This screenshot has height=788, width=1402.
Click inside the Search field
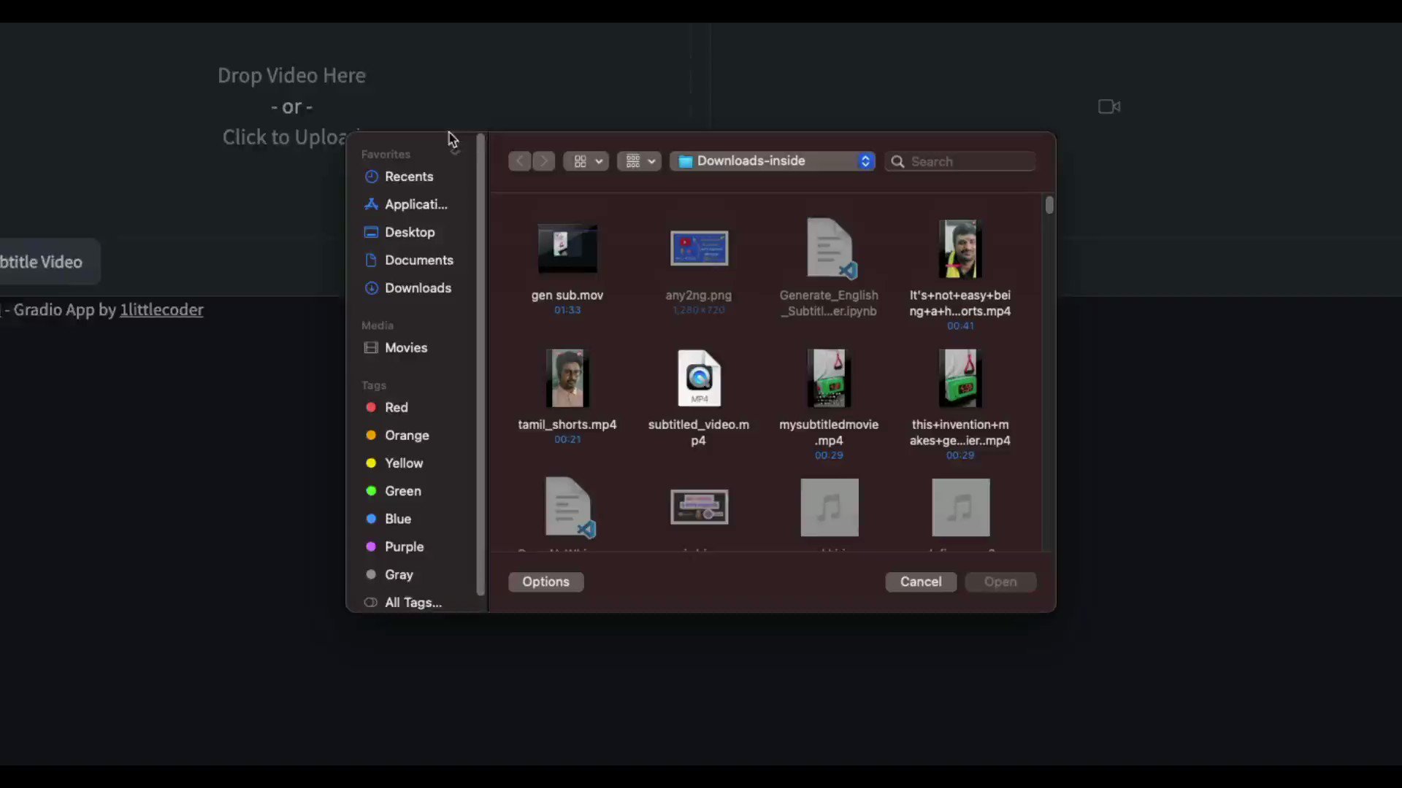(968, 162)
